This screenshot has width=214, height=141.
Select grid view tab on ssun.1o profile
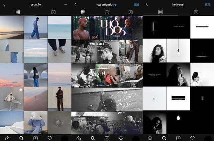coord(18,12)
